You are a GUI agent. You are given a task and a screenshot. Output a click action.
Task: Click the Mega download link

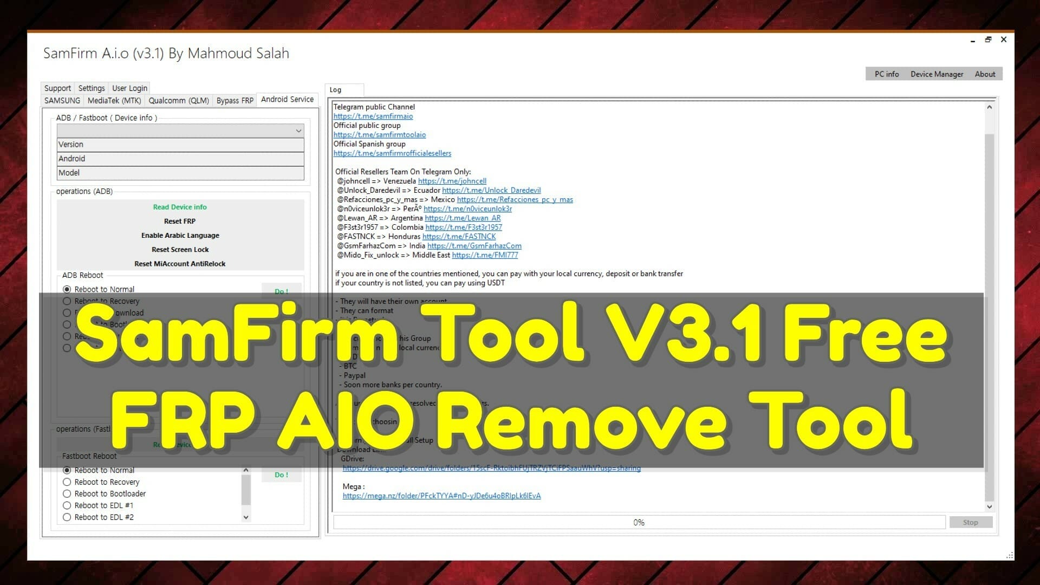click(x=440, y=496)
